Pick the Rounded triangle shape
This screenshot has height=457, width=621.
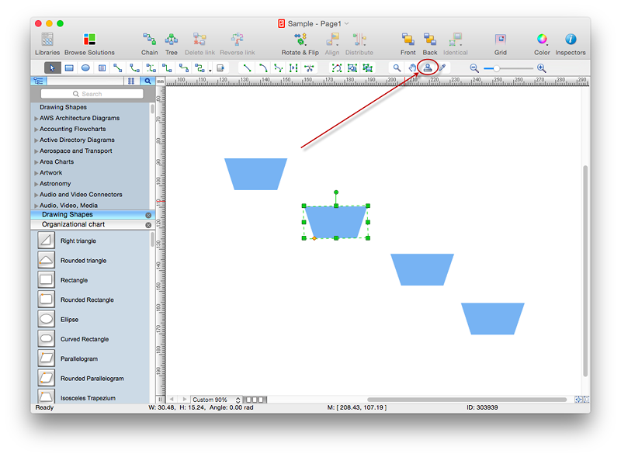coord(47,260)
